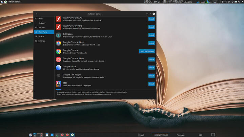Open the application launcher in the bottom panel
Image resolution: width=244 pixels, height=137 pixels.
(30, 135)
